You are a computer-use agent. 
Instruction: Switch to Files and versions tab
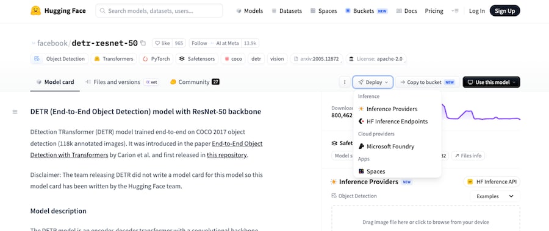pos(122,82)
